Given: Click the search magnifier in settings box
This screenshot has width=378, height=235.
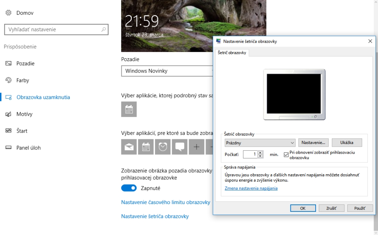Looking at the screenshot, I should 103,29.
